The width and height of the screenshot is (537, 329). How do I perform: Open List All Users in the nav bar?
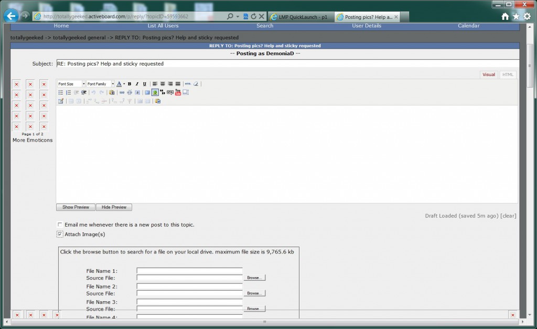point(163,26)
